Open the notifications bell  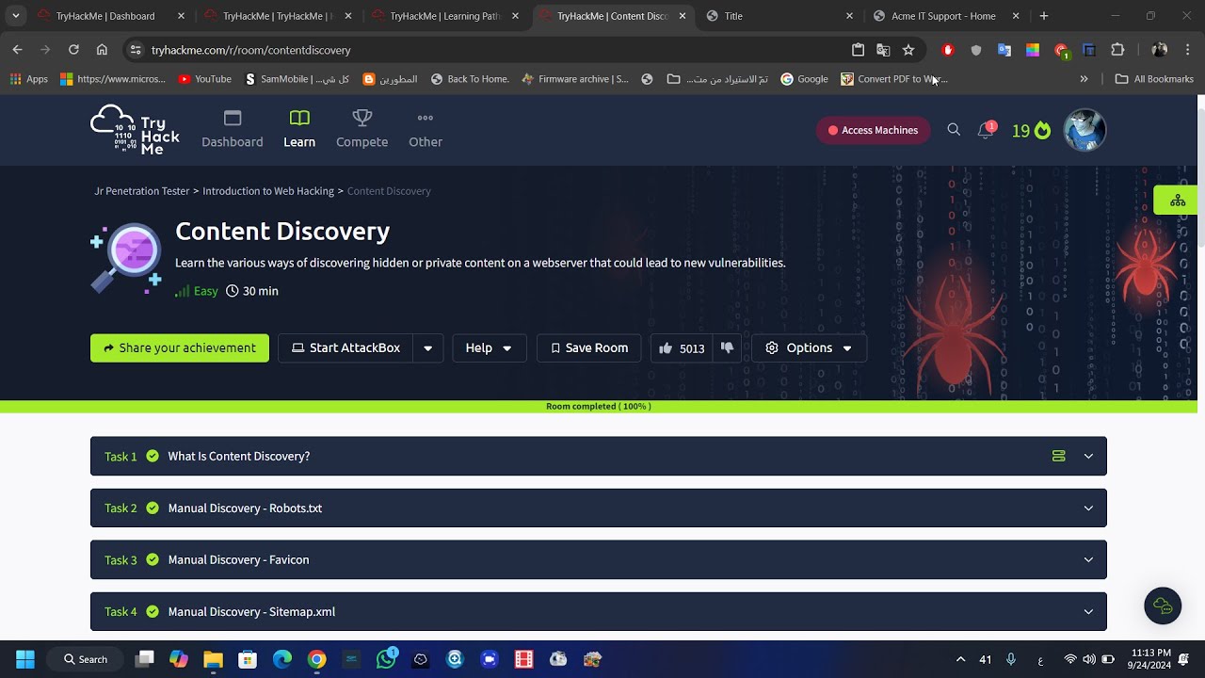(986, 131)
